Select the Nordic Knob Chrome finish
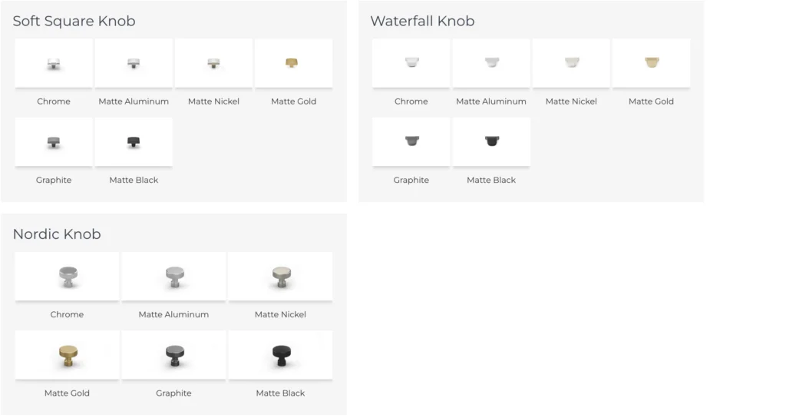This screenshot has height=418, width=786. tap(68, 277)
